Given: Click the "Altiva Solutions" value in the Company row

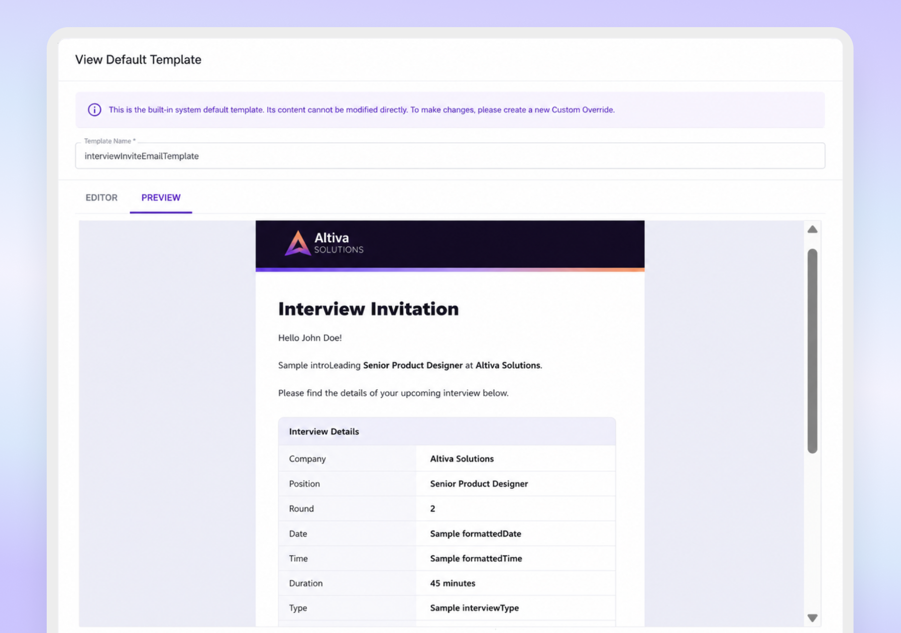Looking at the screenshot, I should [462, 459].
